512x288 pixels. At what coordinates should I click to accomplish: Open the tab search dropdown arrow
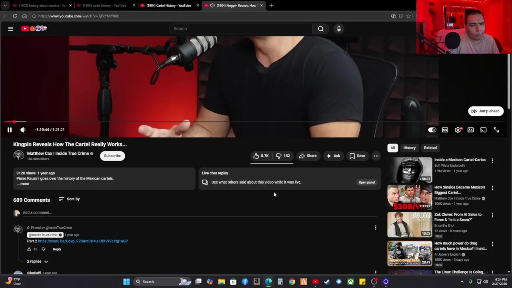pyautogui.click(x=5, y=5)
